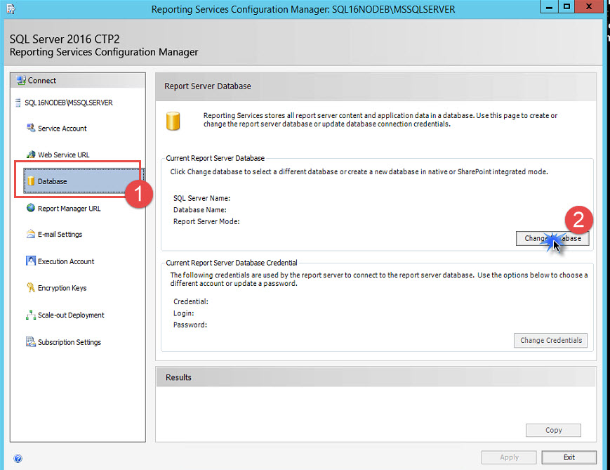This screenshot has width=610, height=470.
Task: Click the Report Server Database heading
Action: tap(207, 86)
